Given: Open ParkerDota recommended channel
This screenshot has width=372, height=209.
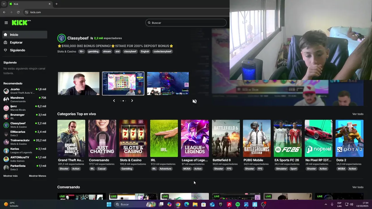Looking at the screenshot, I should [x=25, y=167].
